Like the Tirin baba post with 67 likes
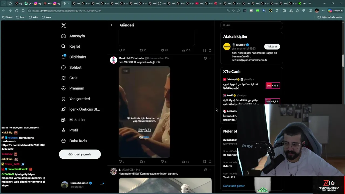 (x=164, y=162)
